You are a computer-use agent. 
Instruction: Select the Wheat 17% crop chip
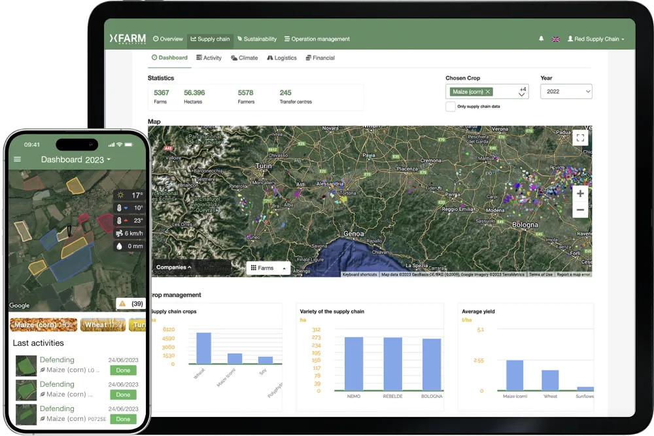pos(103,325)
